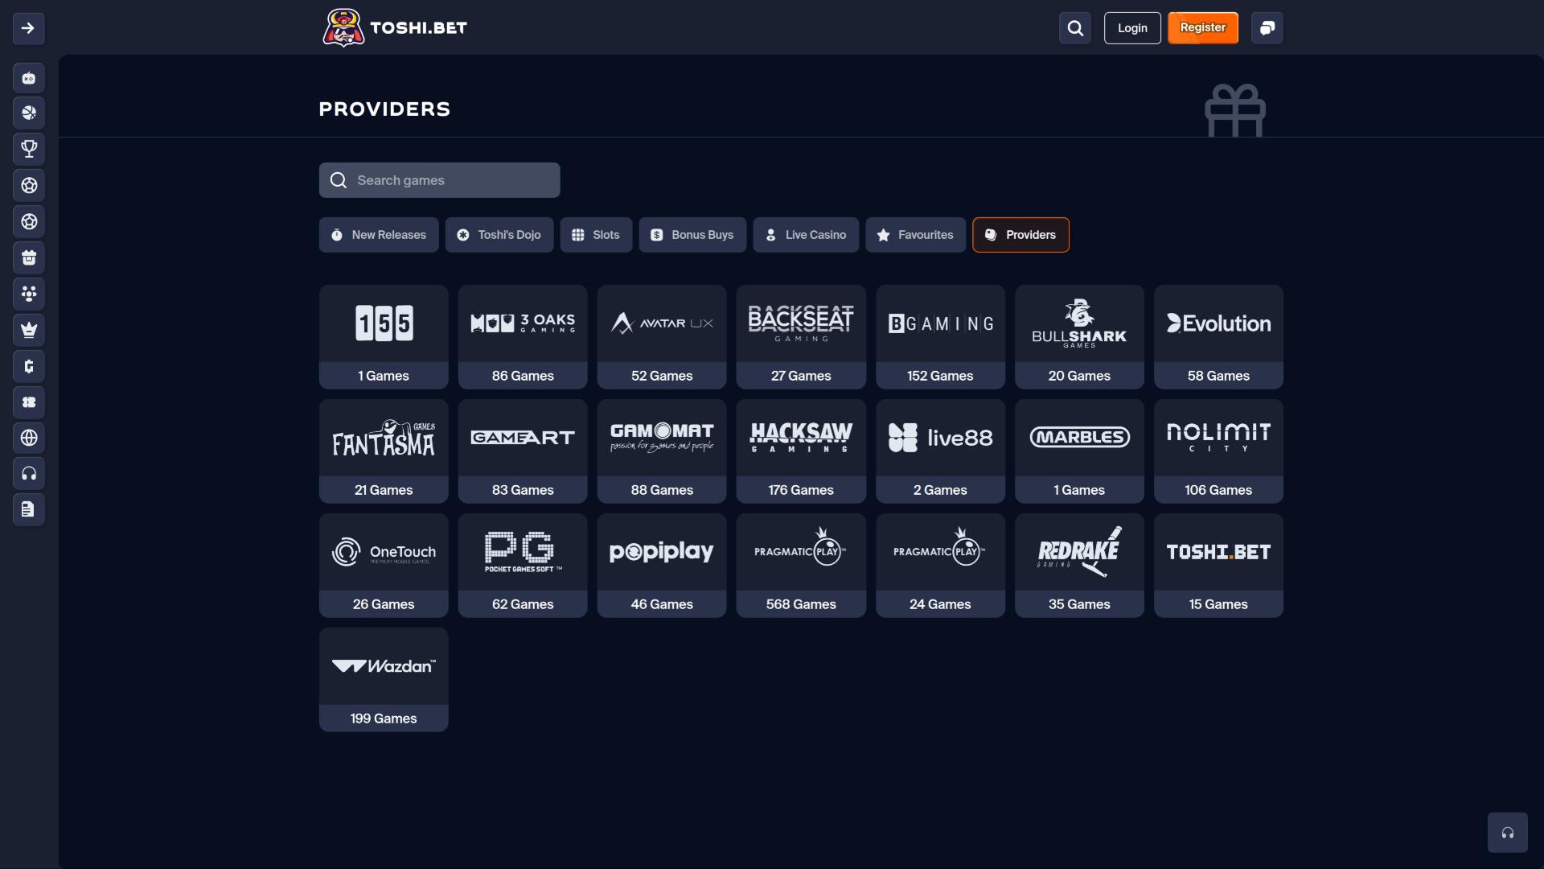
Task: Open the chat bubbles icon in header
Action: [x=1267, y=28]
